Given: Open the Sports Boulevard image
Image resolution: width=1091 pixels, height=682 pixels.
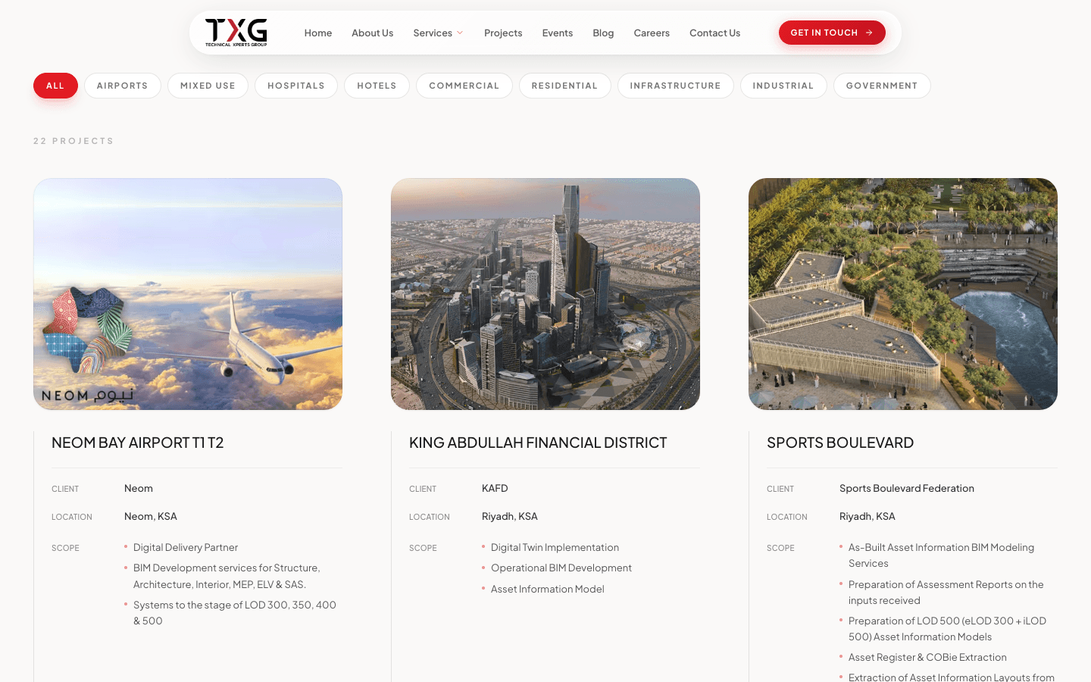Looking at the screenshot, I should (903, 294).
